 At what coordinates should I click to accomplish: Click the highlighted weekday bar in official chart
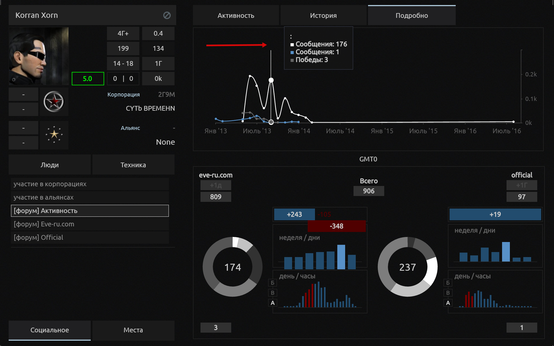(x=506, y=251)
